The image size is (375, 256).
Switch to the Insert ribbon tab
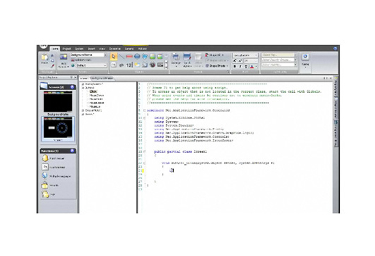(92, 49)
